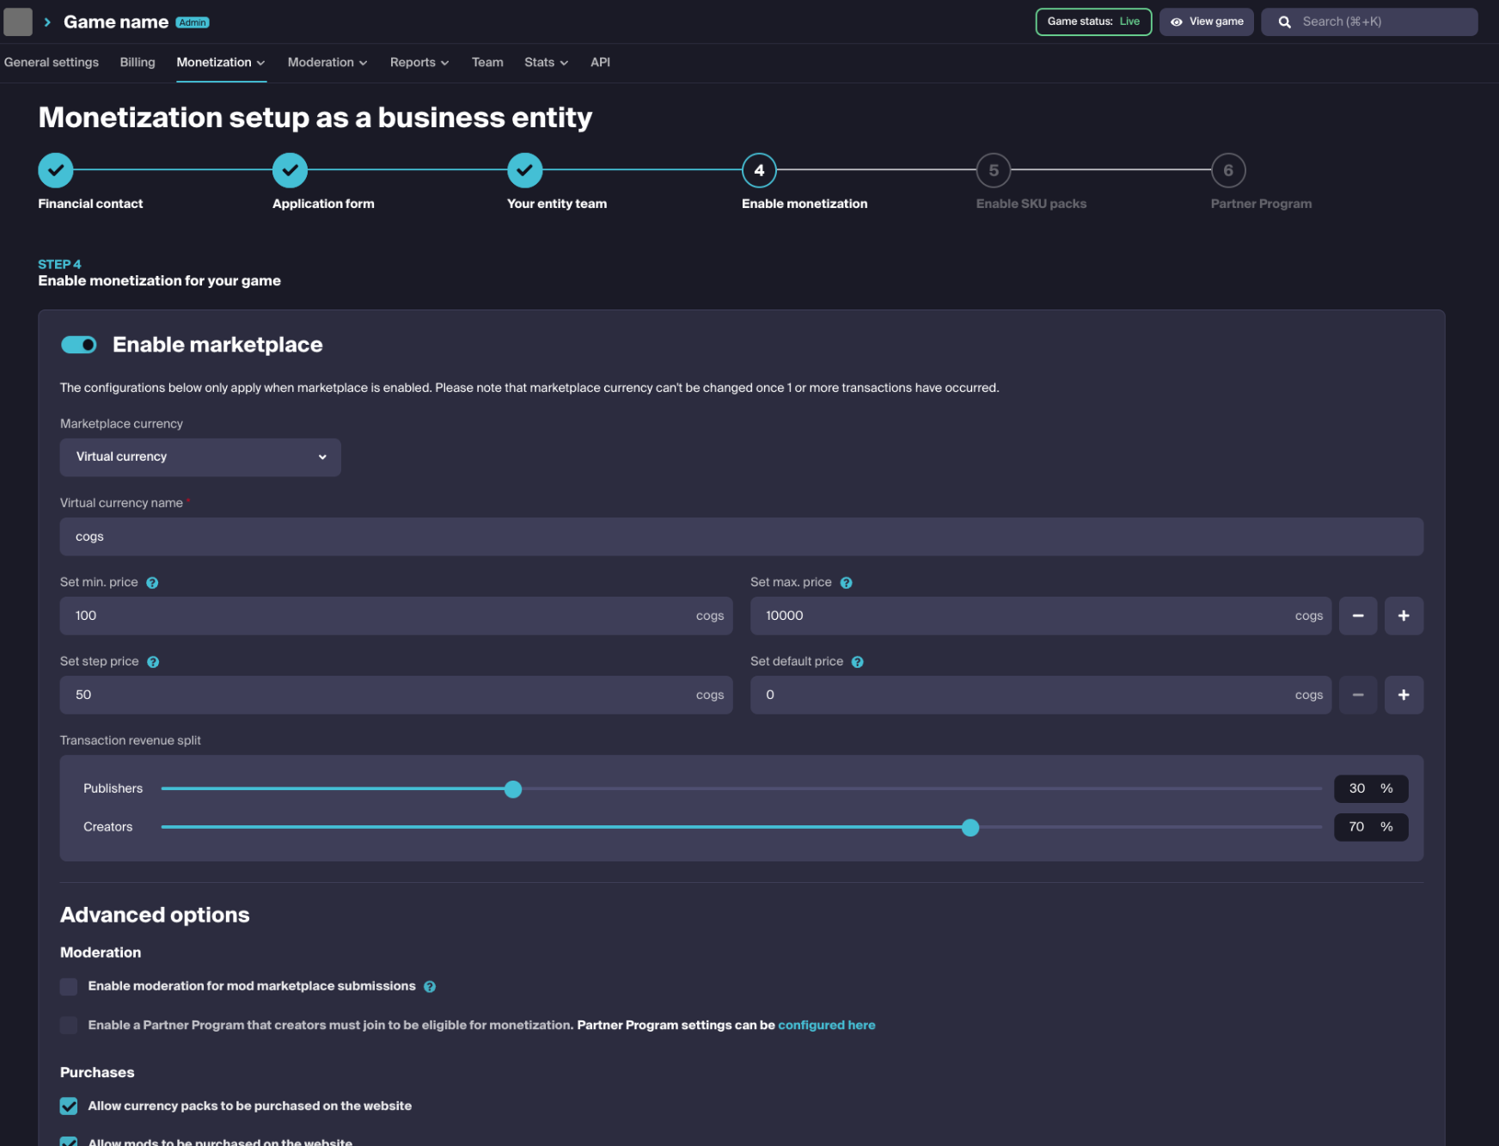Check Enable moderation for mod marketplace submissions
Screen dimensions: 1499x1146
pos(69,987)
